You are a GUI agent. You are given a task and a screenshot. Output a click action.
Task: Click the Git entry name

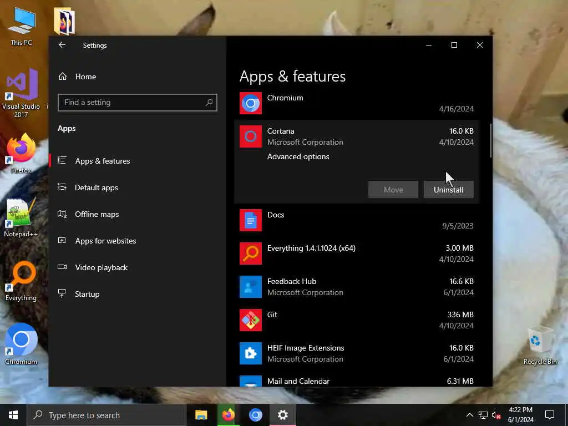tap(272, 315)
